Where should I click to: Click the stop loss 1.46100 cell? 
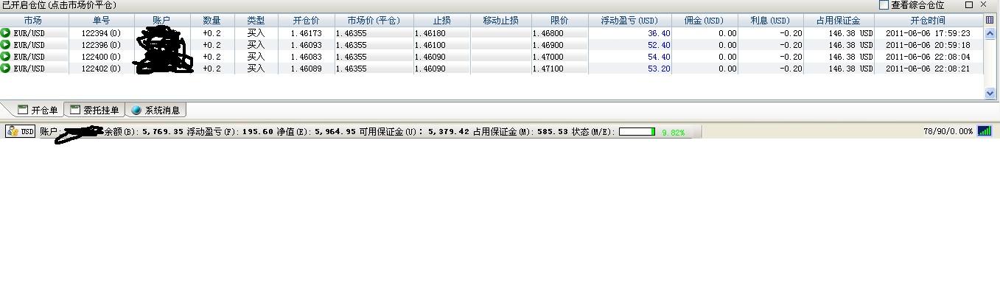point(441,45)
